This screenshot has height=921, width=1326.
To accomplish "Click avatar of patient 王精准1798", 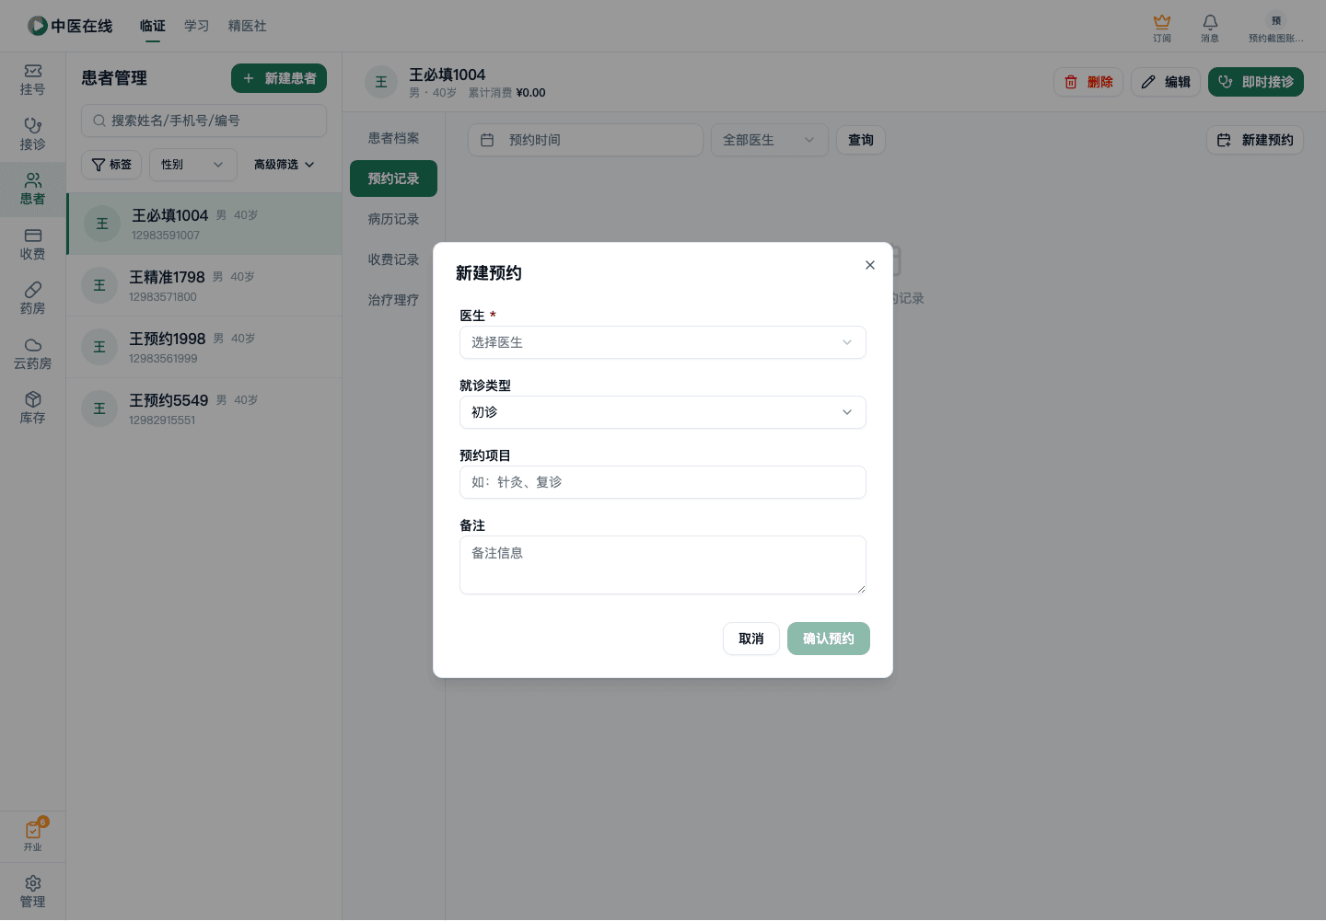I will [x=99, y=285].
